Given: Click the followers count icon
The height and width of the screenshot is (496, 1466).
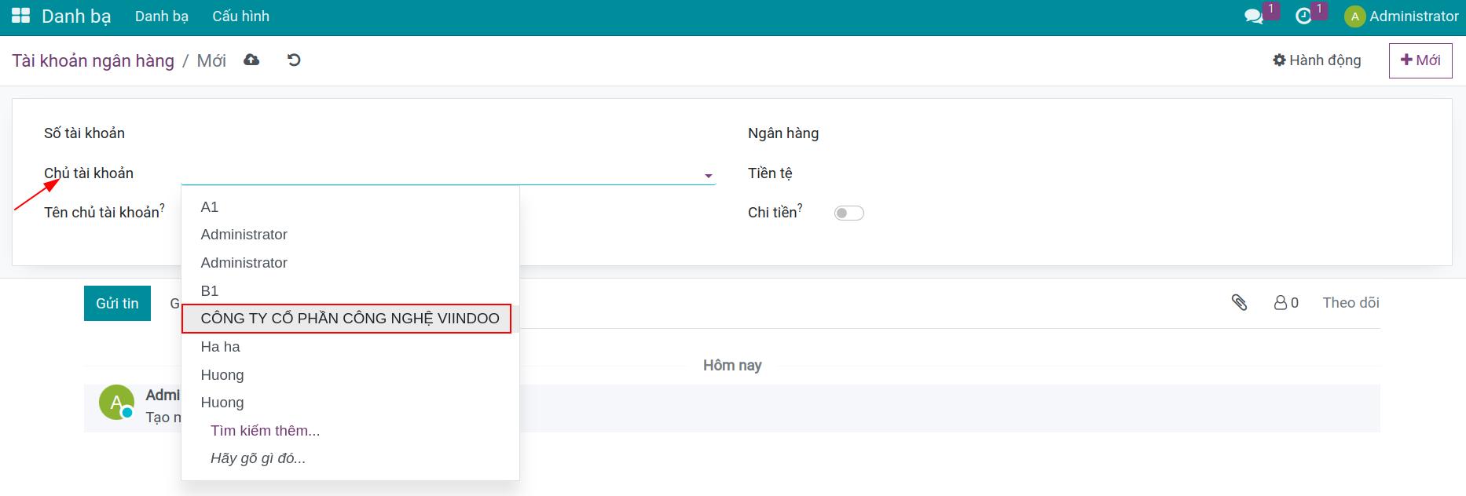Looking at the screenshot, I should [1286, 302].
